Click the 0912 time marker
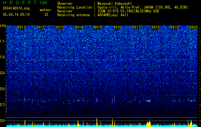 click(x=41, y=27)
